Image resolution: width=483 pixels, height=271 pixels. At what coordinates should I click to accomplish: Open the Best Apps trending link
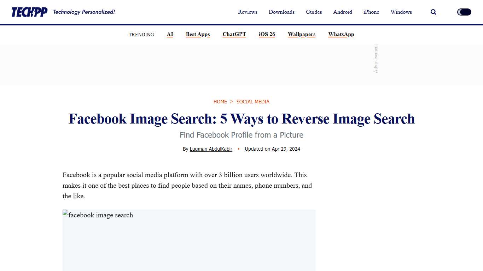(198, 34)
